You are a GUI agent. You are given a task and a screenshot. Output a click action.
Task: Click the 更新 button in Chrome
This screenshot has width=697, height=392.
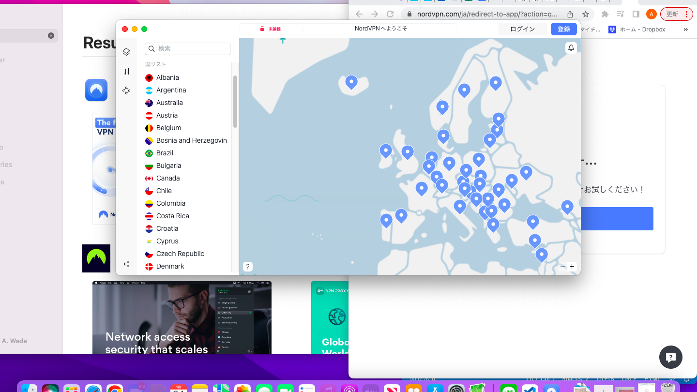click(x=677, y=14)
